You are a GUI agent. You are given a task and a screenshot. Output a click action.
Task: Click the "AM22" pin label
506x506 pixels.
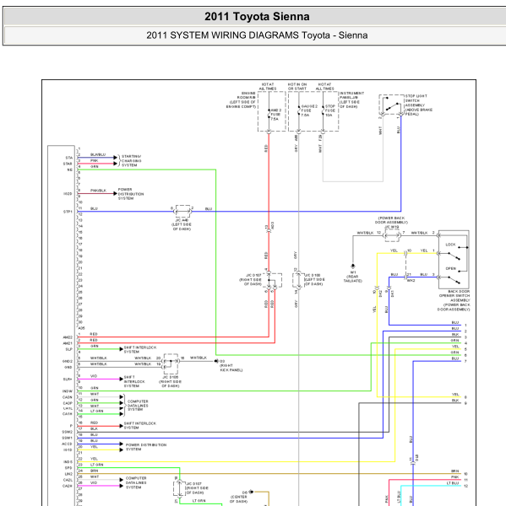68,337
